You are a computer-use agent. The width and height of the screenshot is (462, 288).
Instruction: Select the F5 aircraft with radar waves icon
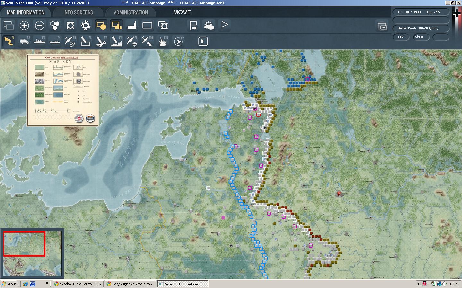tap(70, 41)
